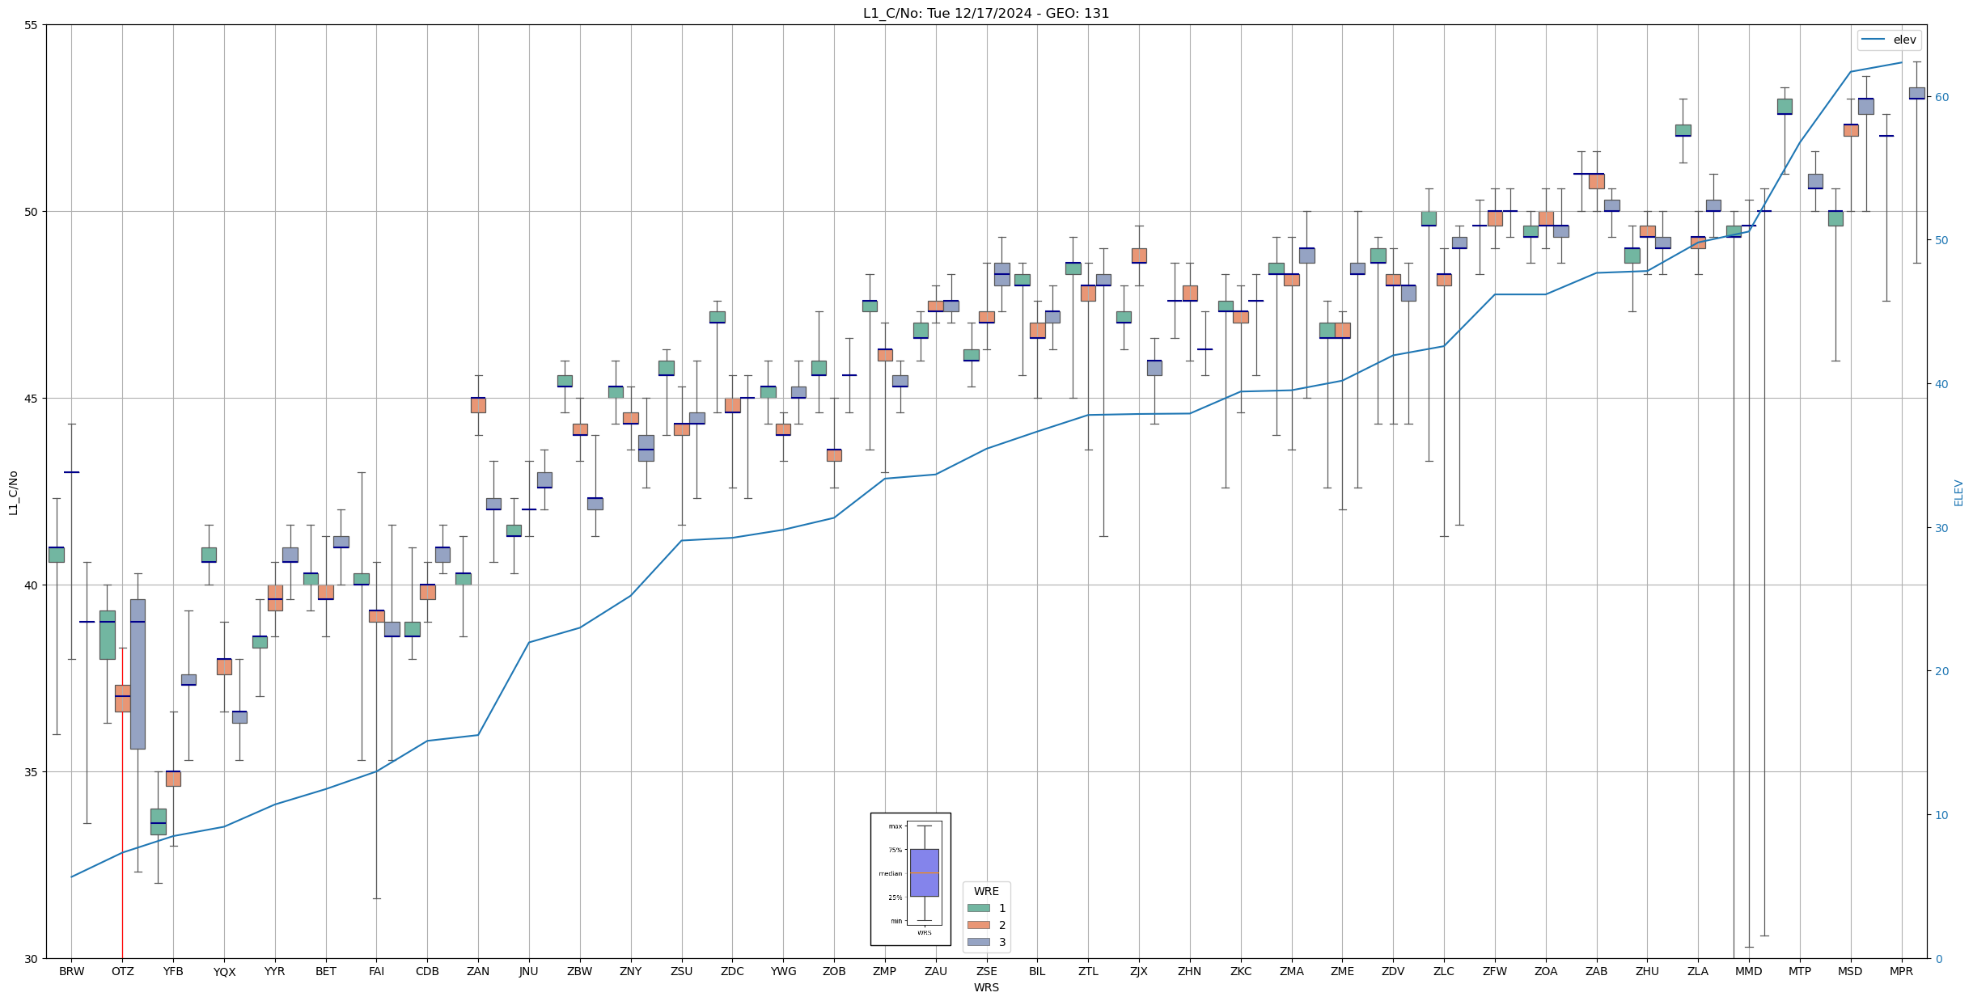The width and height of the screenshot is (1973, 1001).
Task: Click the green WRE 1 legend swatch
Action: 978,908
